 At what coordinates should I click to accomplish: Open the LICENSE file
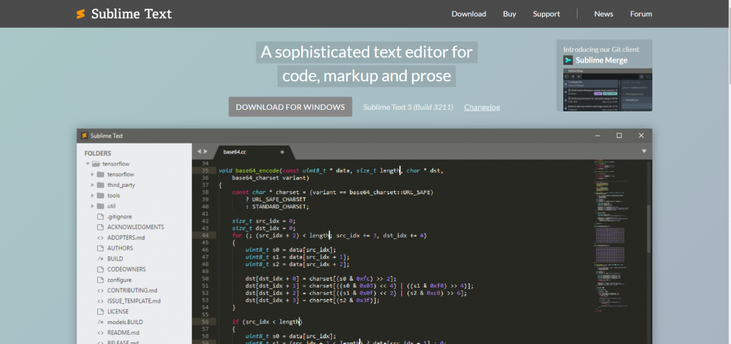[118, 311]
